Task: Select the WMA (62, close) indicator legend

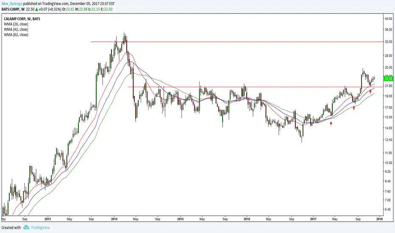Action: [16, 35]
